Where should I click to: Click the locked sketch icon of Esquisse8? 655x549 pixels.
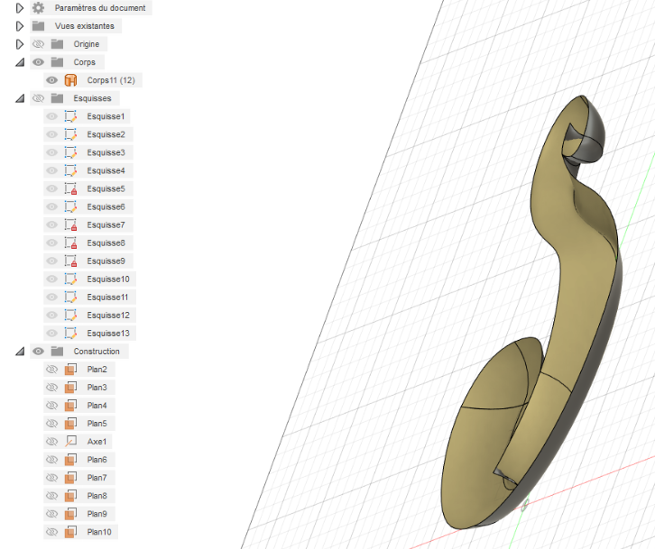(x=70, y=243)
